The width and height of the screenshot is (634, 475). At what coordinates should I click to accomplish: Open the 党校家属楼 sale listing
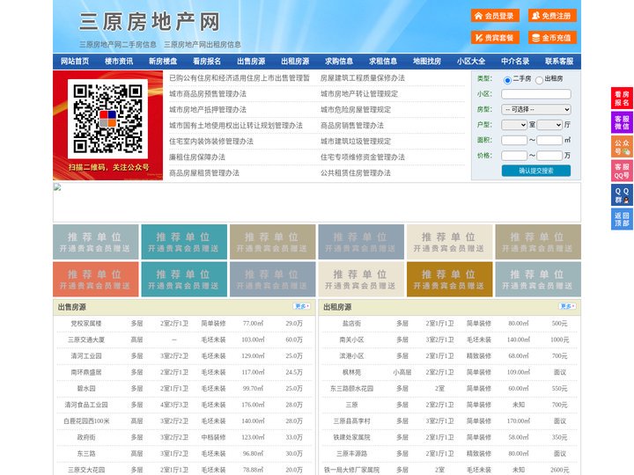(x=86, y=324)
